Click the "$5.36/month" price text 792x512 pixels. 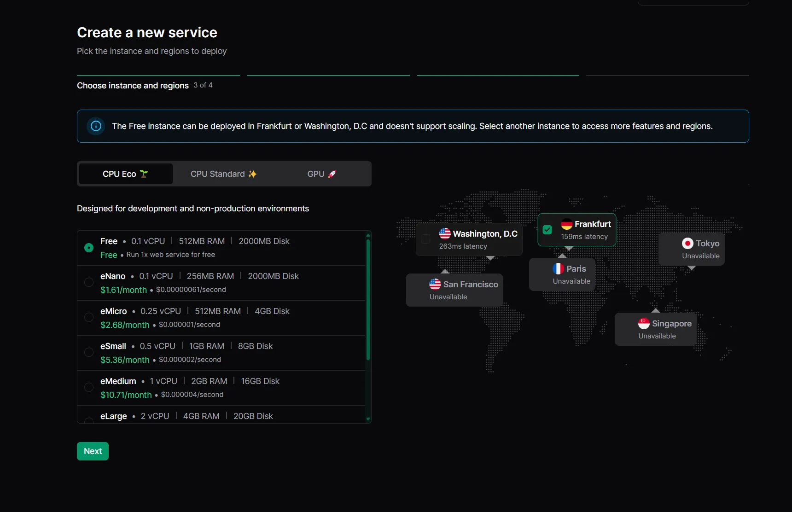125,360
